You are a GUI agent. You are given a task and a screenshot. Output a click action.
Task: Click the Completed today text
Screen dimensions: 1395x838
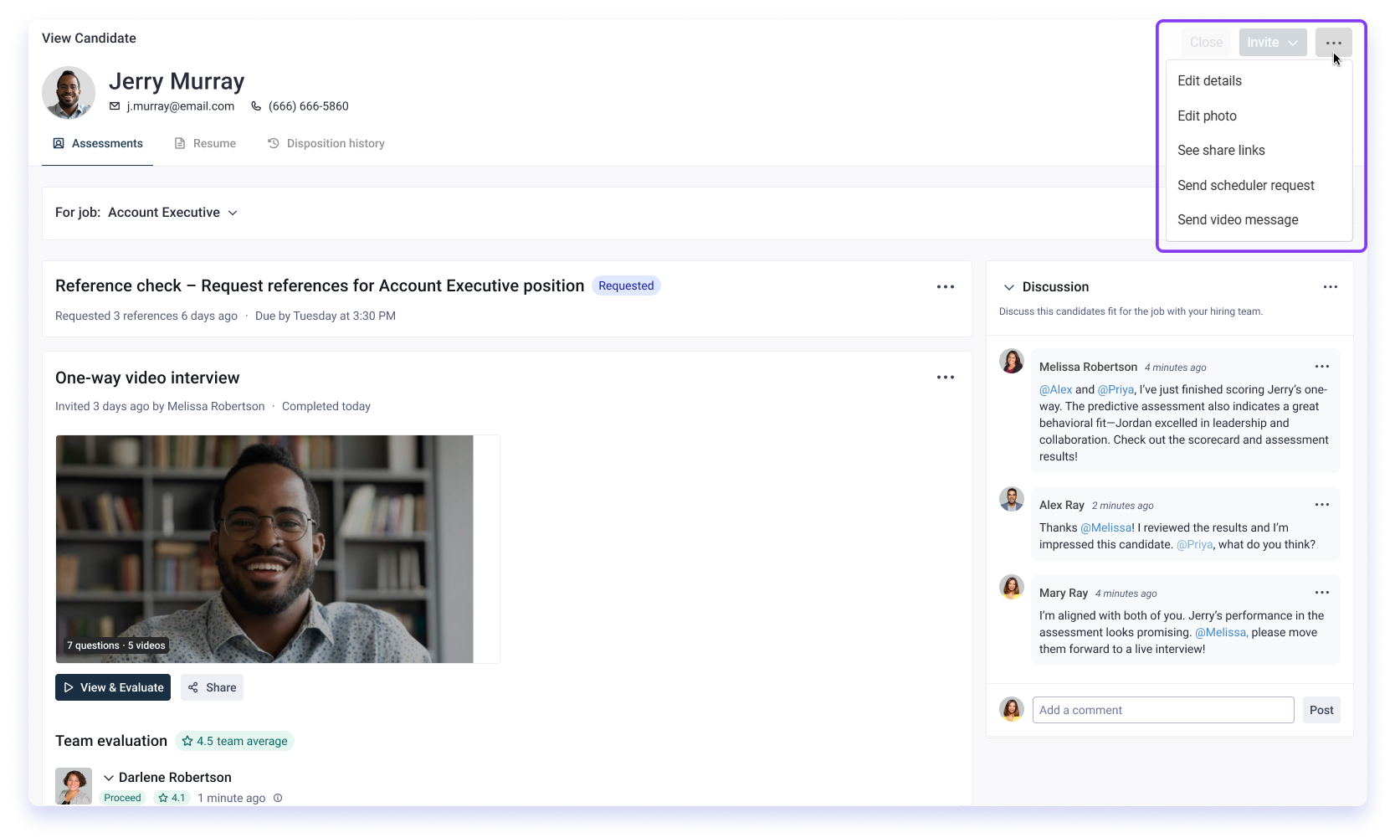tap(326, 406)
